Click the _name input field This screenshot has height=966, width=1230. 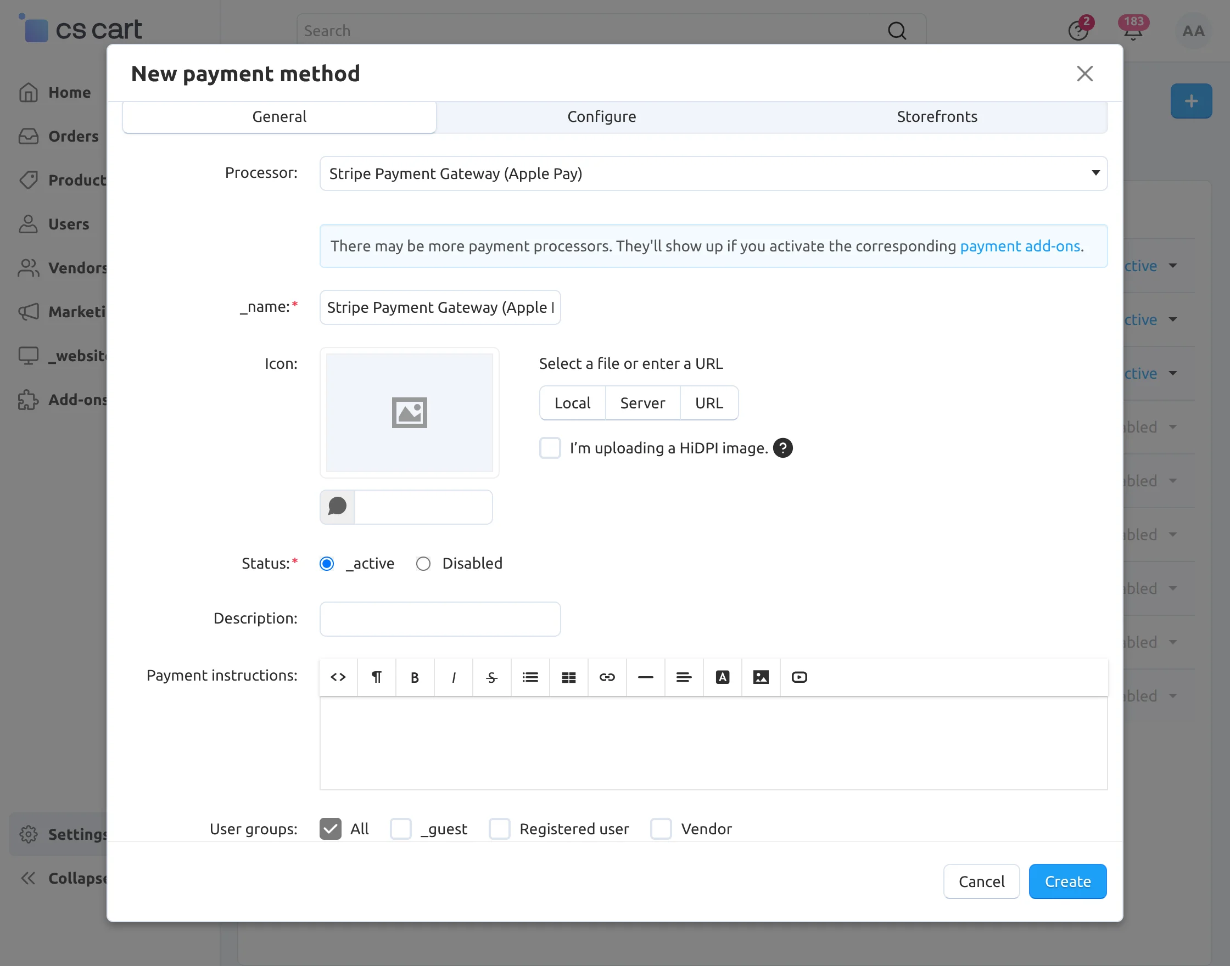[440, 308]
